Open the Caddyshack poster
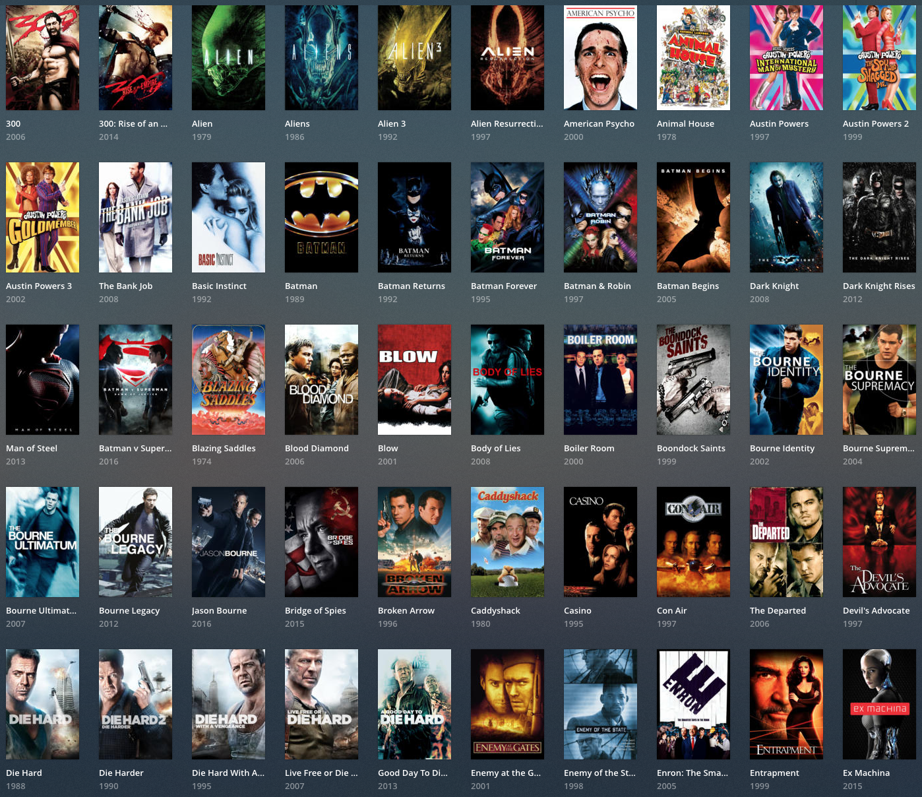Screen dimensions: 922x797 click(x=507, y=542)
